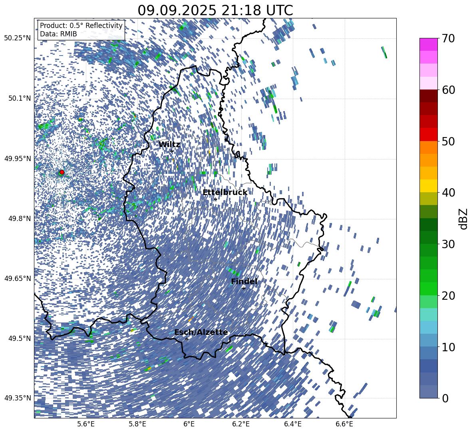Click the Wiltz station marker below its label
Image resolution: width=473 pixels, height=432 pixels.
172,151
